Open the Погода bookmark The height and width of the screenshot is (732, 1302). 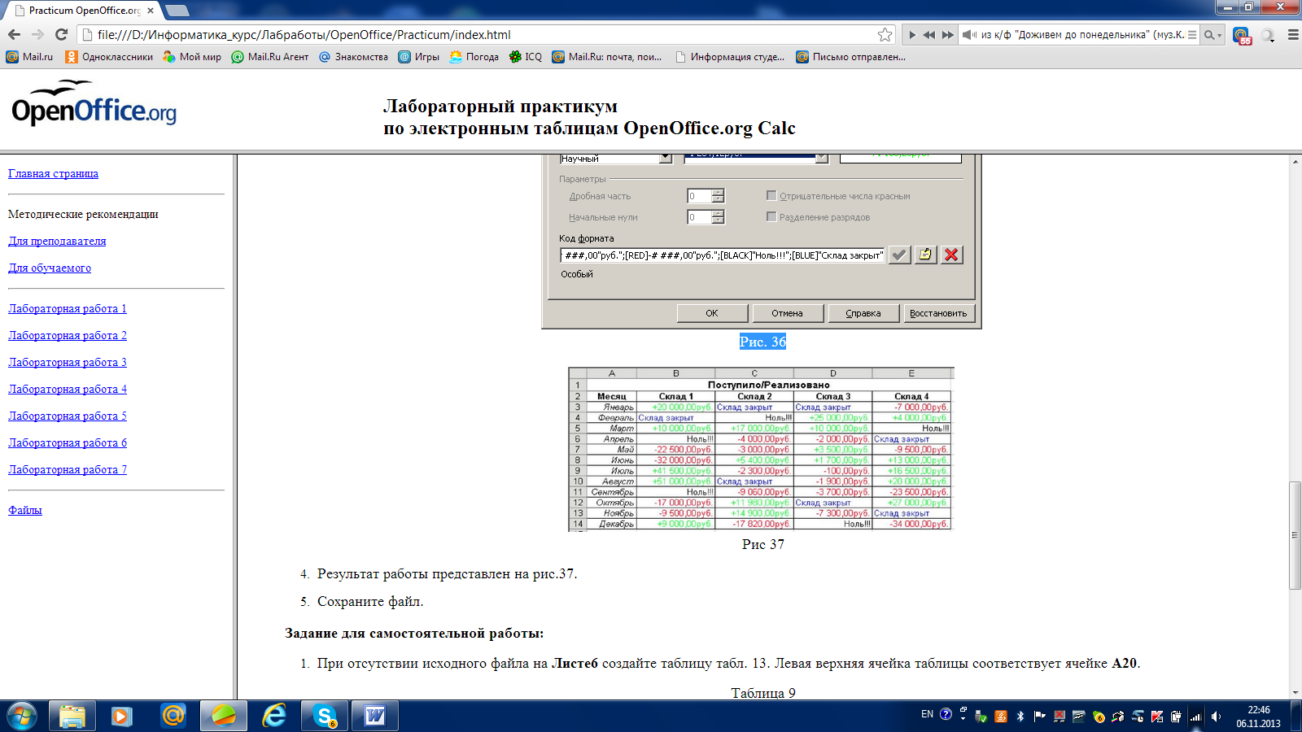coord(474,57)
